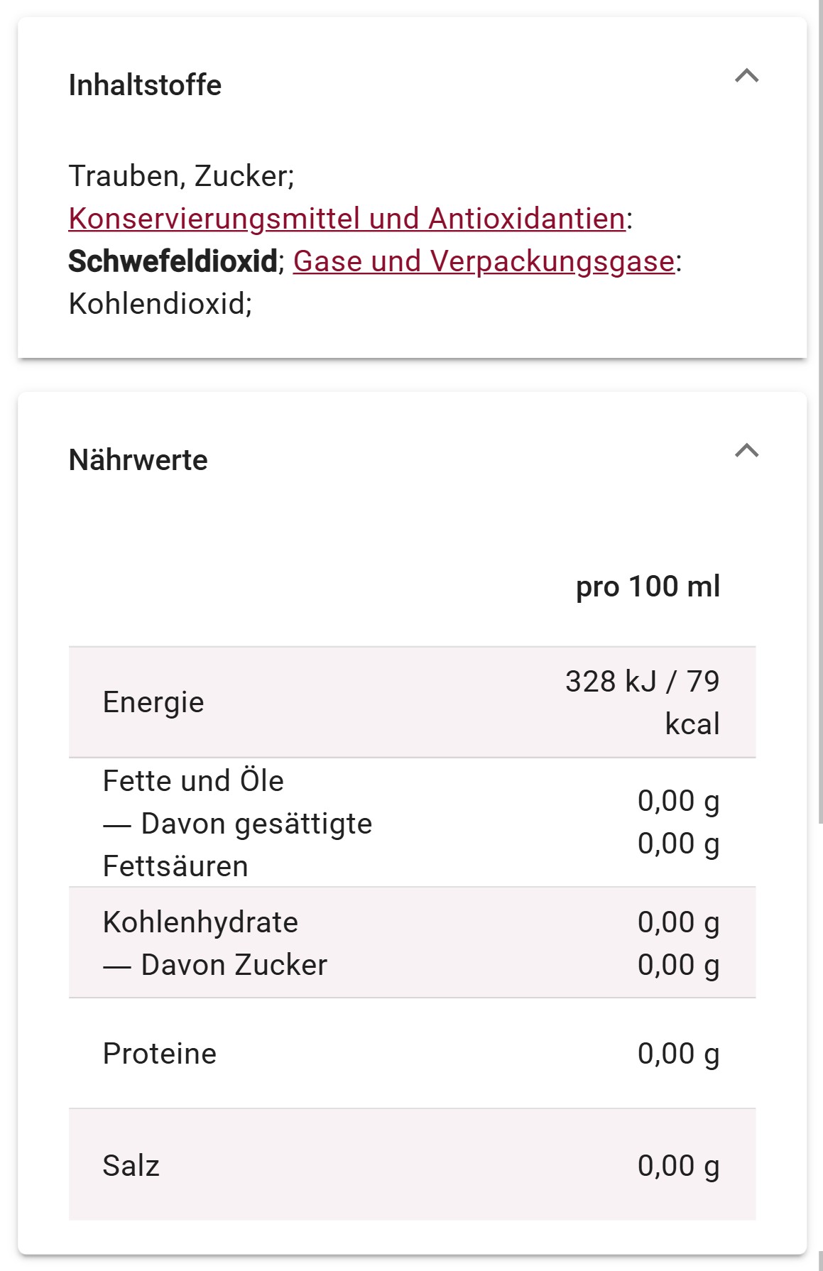Click the page scrollbar on the right edge
The height and width of the screenshot is (1271, 823).
(x=820, y=412)
